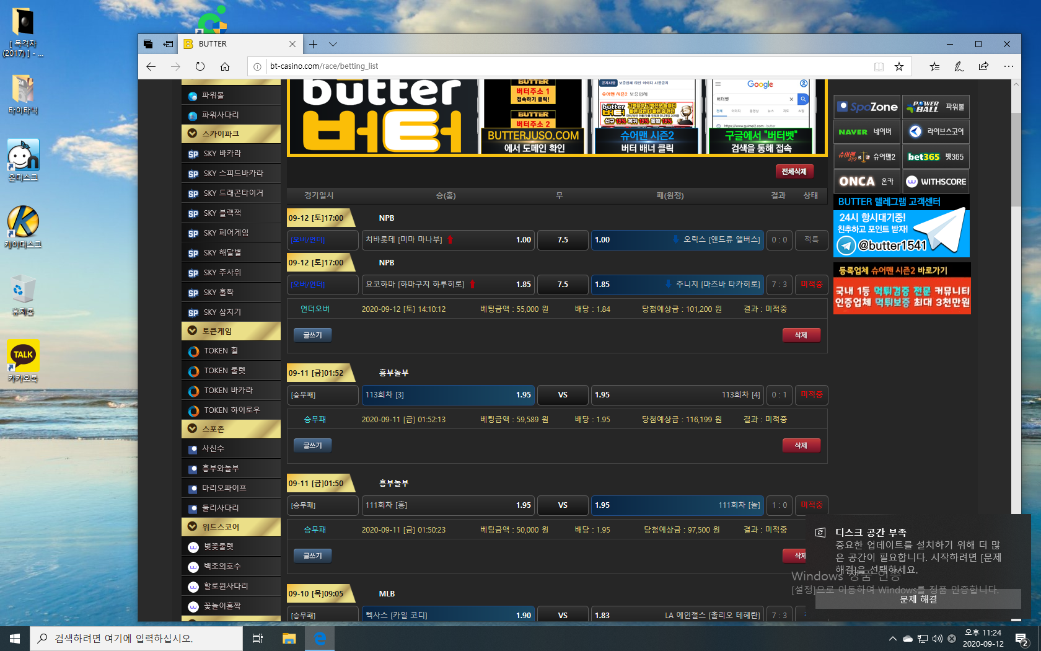Open Task View on the taskbar
1041x651 pixels.
click(258, 638)
